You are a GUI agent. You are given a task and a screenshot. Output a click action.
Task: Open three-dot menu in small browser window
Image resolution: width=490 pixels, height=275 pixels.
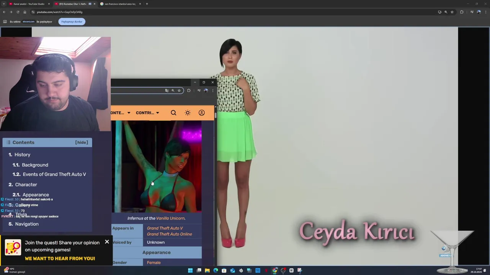coord(212,91)
